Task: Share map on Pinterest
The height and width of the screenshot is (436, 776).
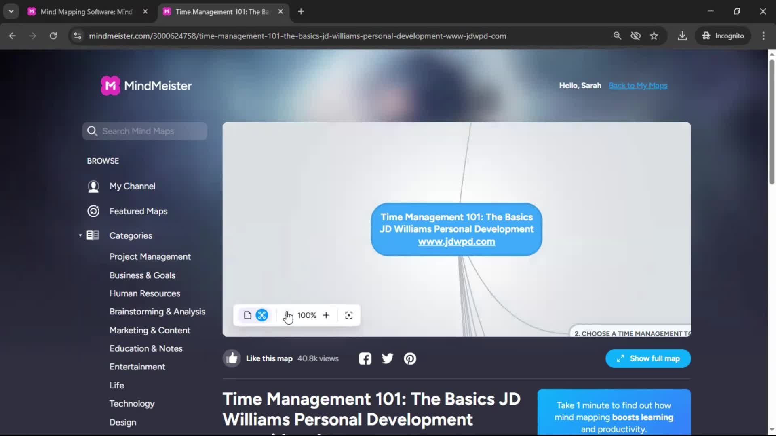Action: coord(410,358)
